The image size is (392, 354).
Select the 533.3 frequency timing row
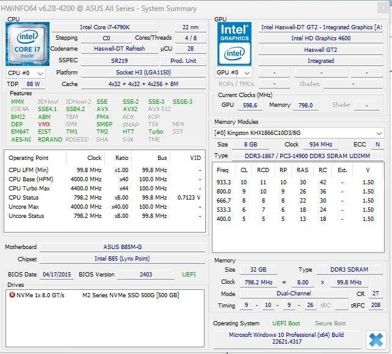click(x=297, y=210)
